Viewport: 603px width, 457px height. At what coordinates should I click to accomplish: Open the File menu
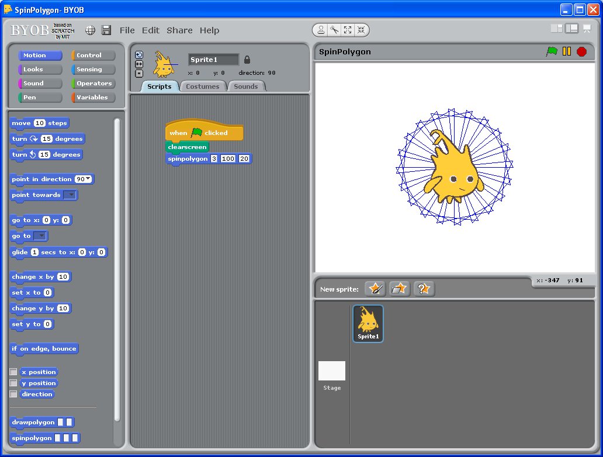[x=127, y=30]
